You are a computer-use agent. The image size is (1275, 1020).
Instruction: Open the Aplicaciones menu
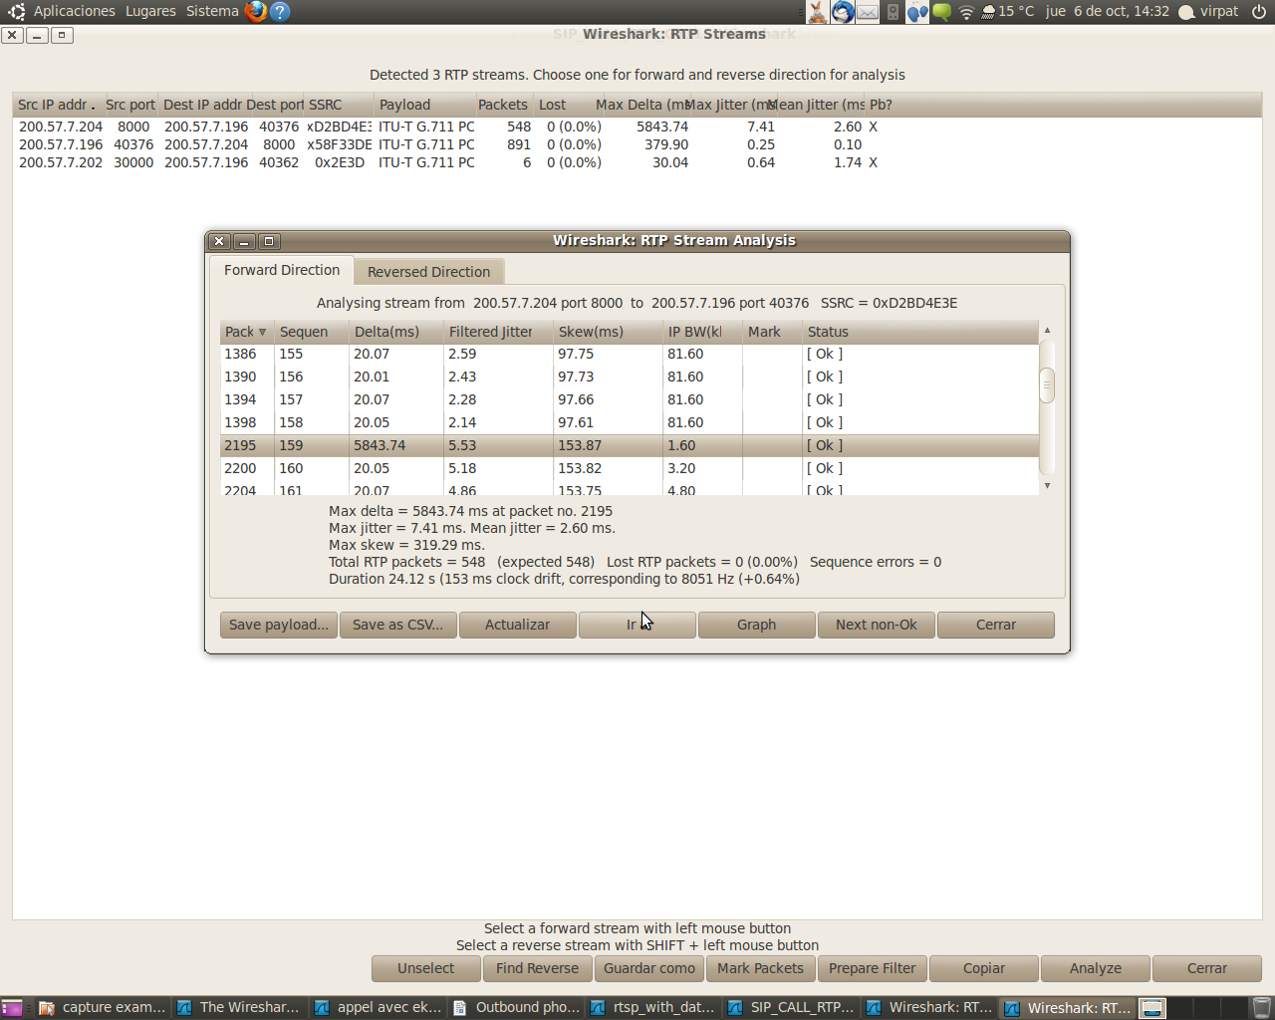click(74, 11)
